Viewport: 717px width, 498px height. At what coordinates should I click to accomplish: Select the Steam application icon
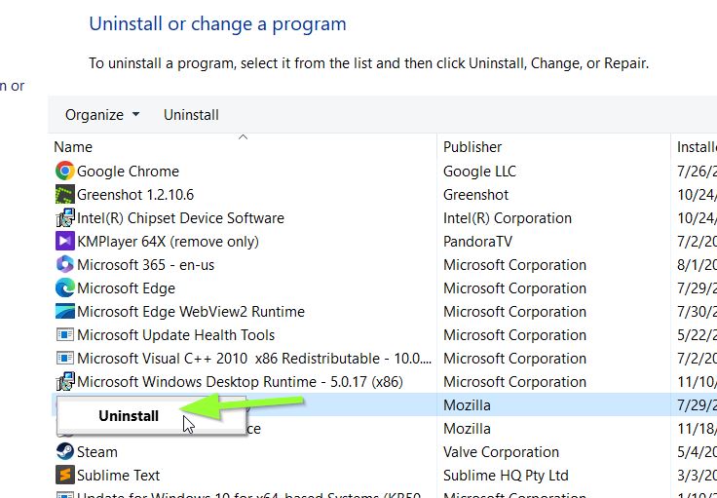tap(65, 451)
